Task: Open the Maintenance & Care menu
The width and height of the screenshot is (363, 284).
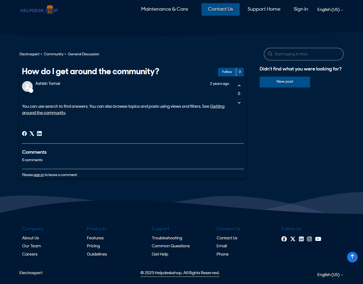Action: (164, 9)
